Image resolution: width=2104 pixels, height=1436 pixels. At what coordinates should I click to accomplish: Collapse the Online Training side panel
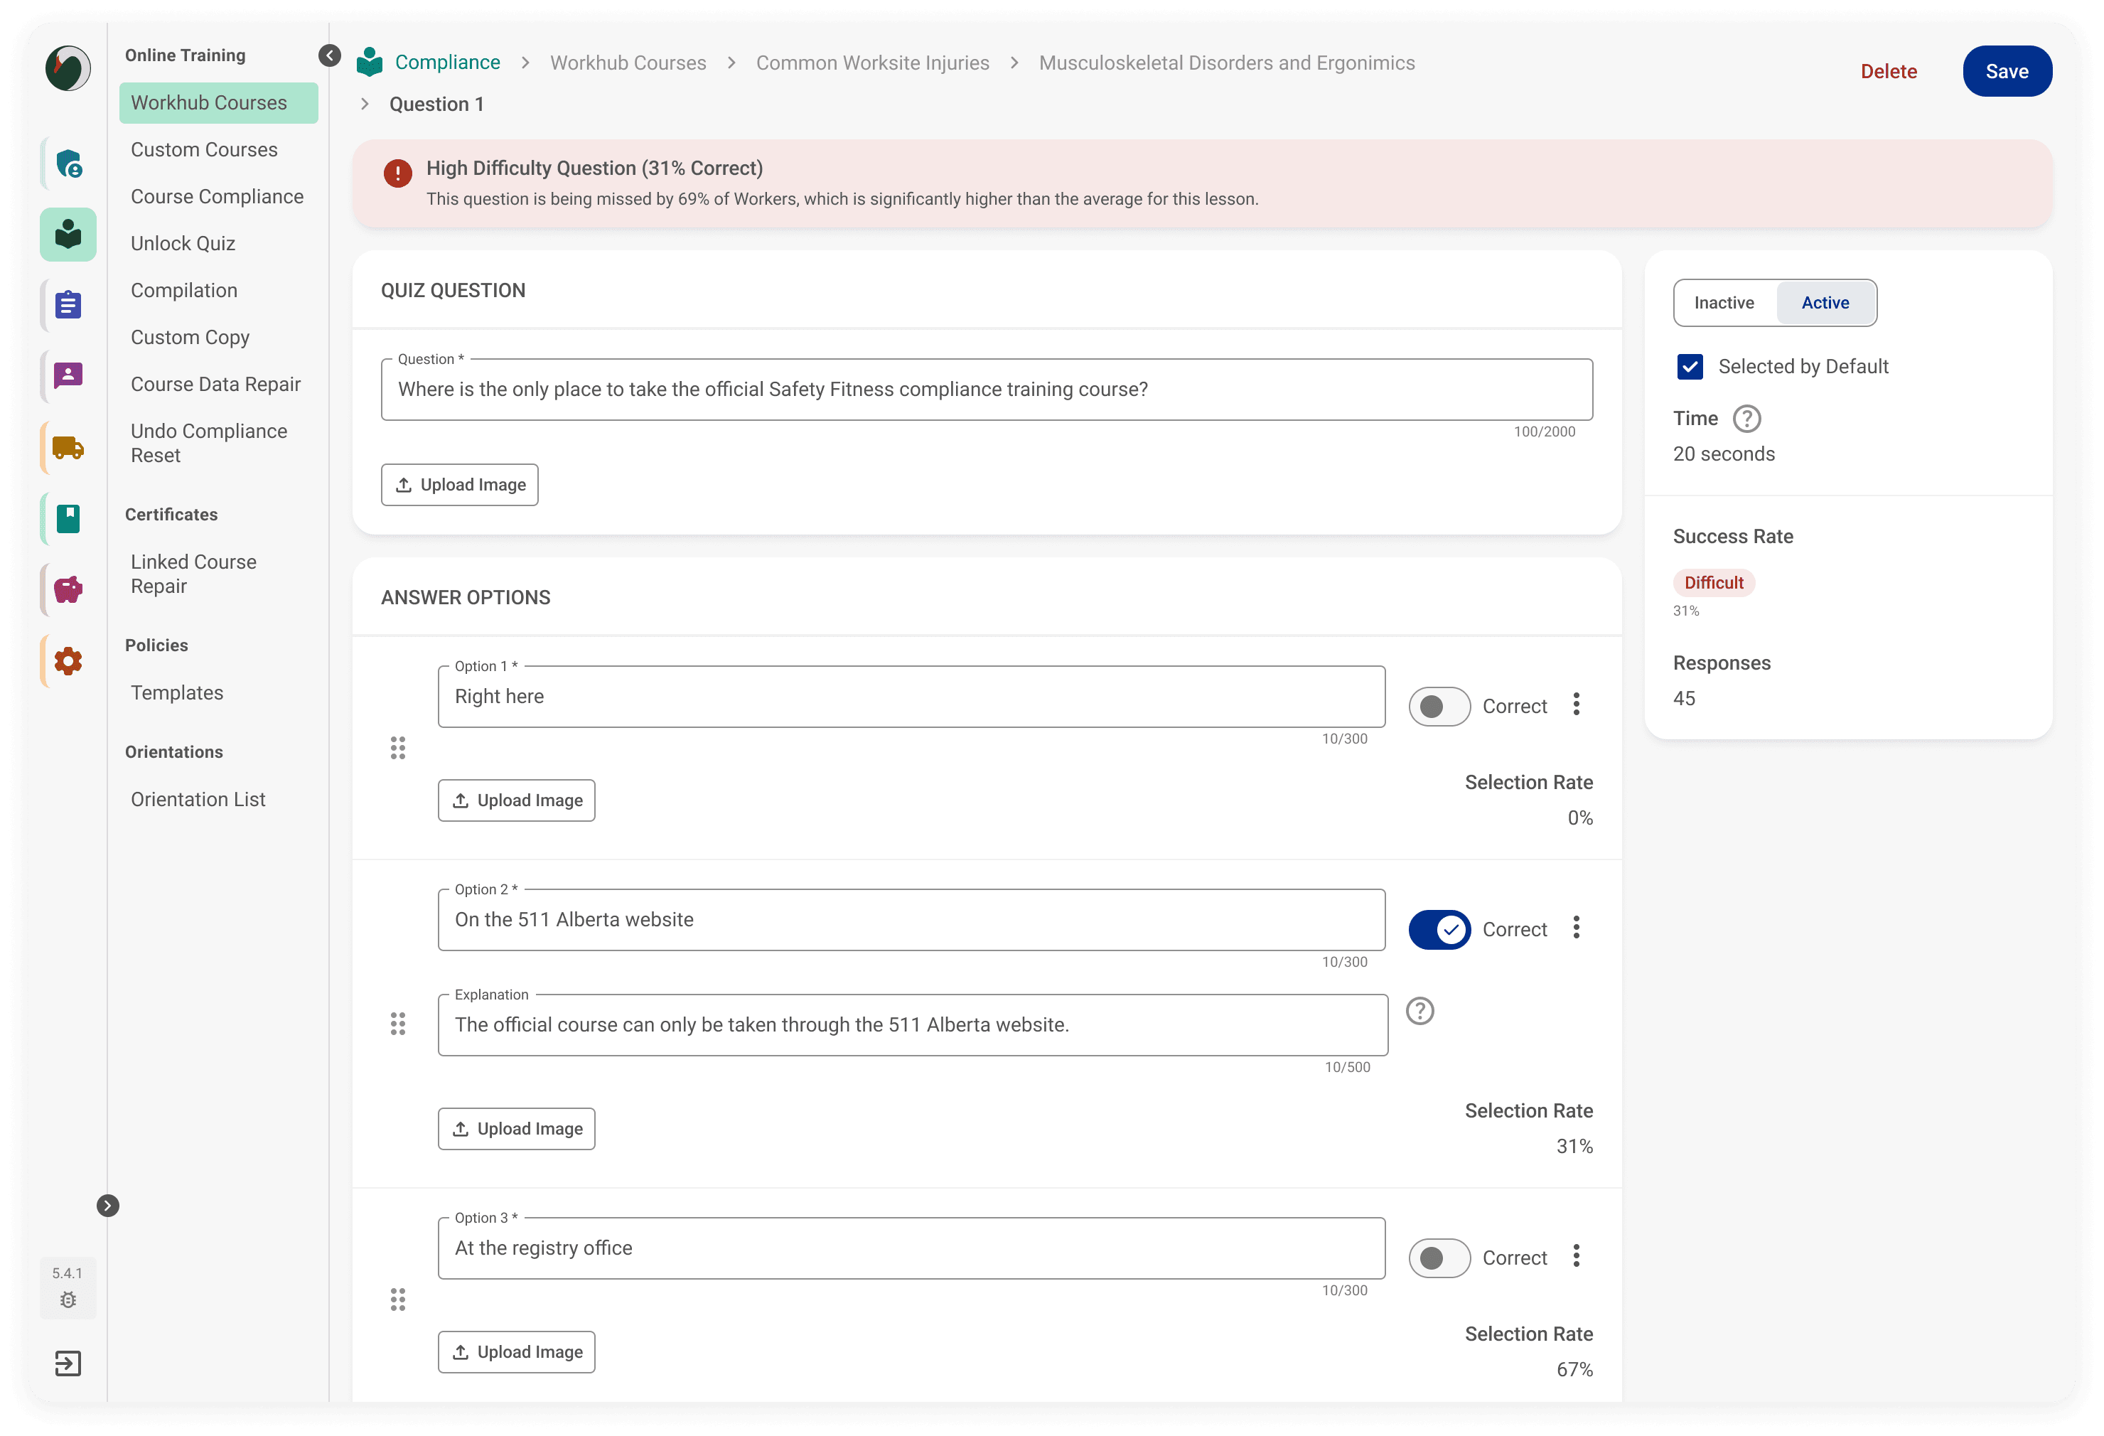tap(330, 56)
